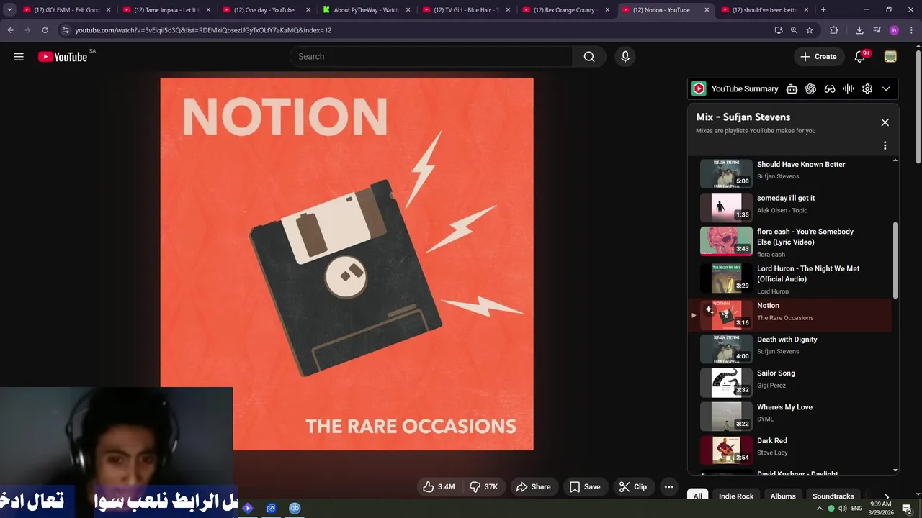Click the zoom magnifier in address bar
Image resolution: width=922 pixels, height=518 pixels.
(794, 30)
